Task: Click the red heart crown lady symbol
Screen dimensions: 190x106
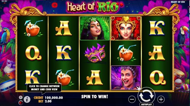Action: point(126,28)
